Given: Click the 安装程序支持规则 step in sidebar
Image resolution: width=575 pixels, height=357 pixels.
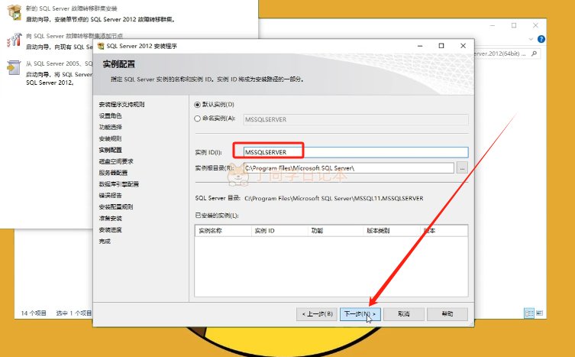Looking at the screenshot, I should (121, 104).
